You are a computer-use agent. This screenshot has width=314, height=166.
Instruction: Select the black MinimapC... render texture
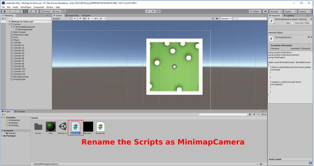click(88, 128)
